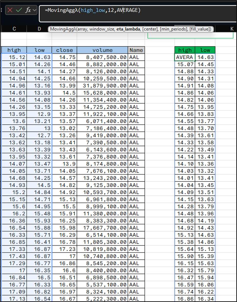The image size is (237, 302).
Task: Select the output low cell 13.32
Action: tap(205, 171)
